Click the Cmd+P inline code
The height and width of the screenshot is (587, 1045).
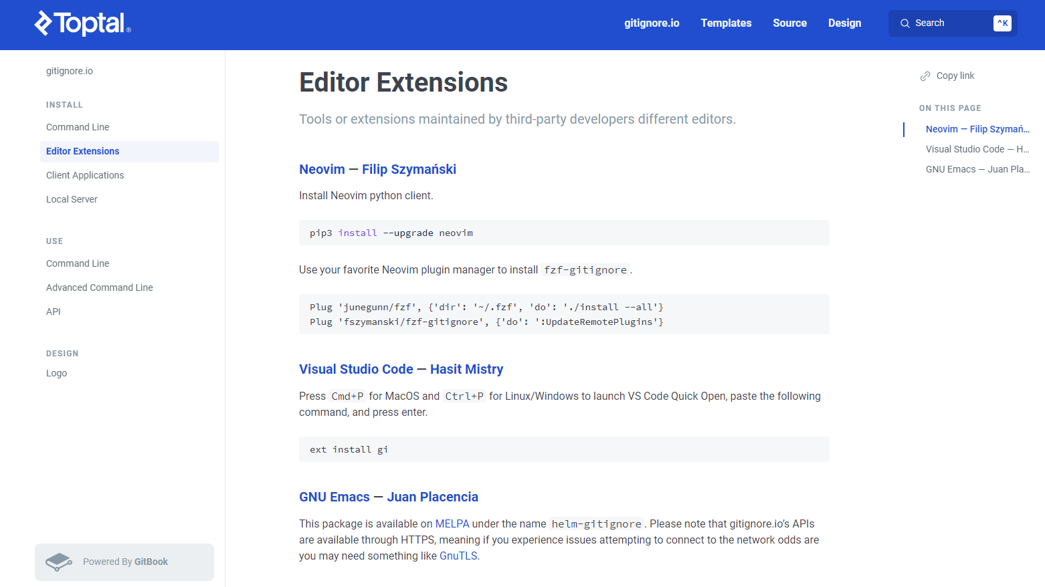(347, 396)
